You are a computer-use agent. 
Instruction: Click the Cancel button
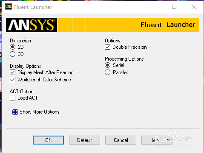click(x=121, y=140)
